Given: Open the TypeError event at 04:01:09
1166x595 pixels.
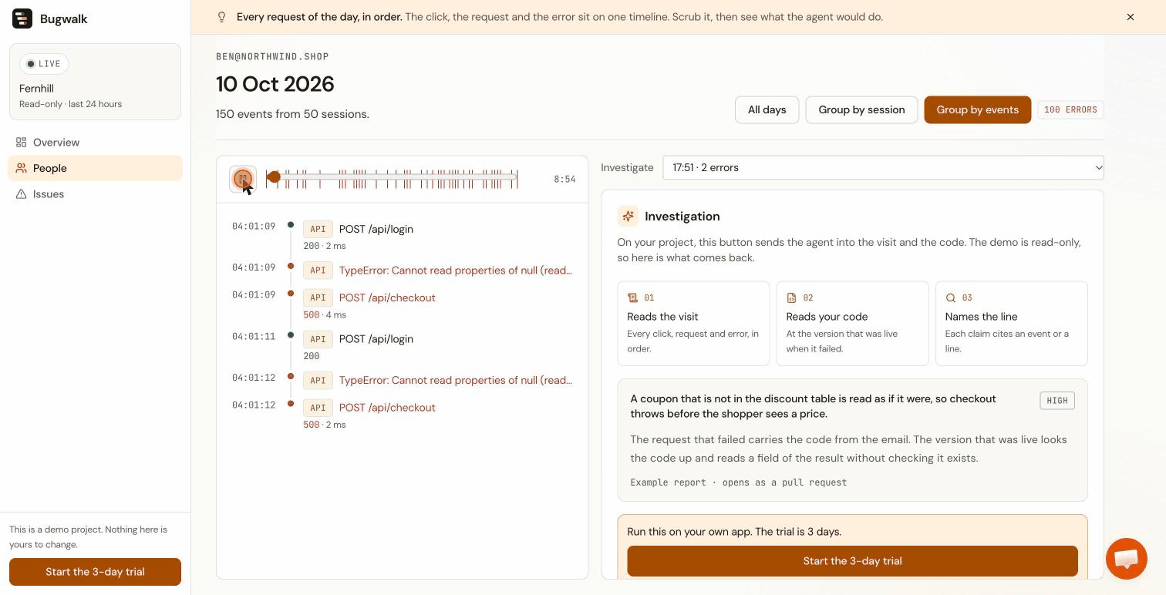Looking at the screenshot, I should click(x=402, y=271).
